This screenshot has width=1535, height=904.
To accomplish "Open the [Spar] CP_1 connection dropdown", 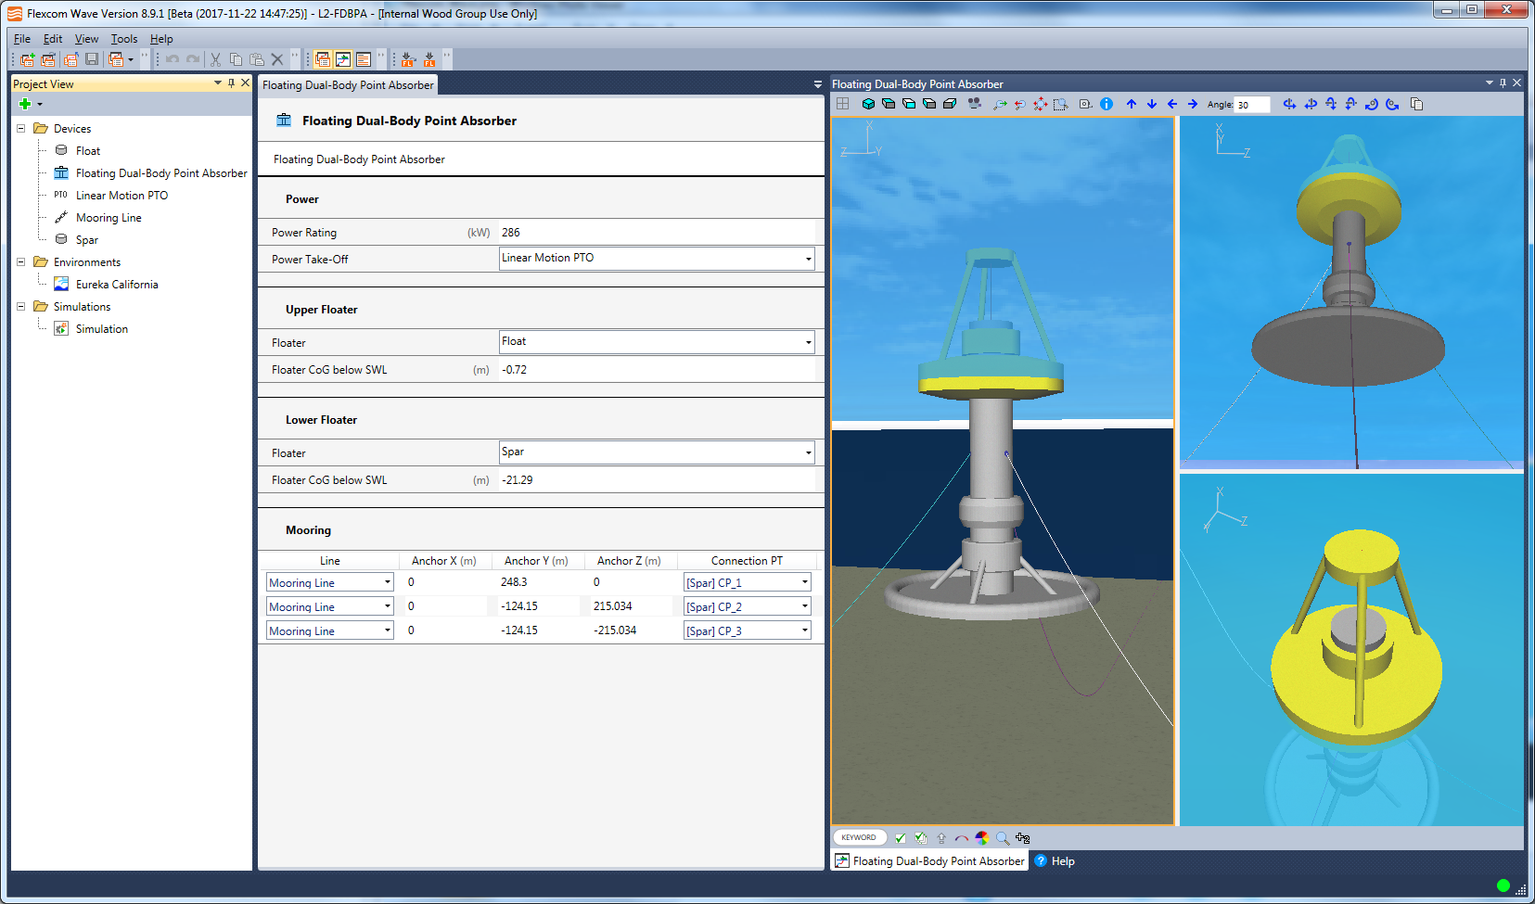I will tap(805, 582).
